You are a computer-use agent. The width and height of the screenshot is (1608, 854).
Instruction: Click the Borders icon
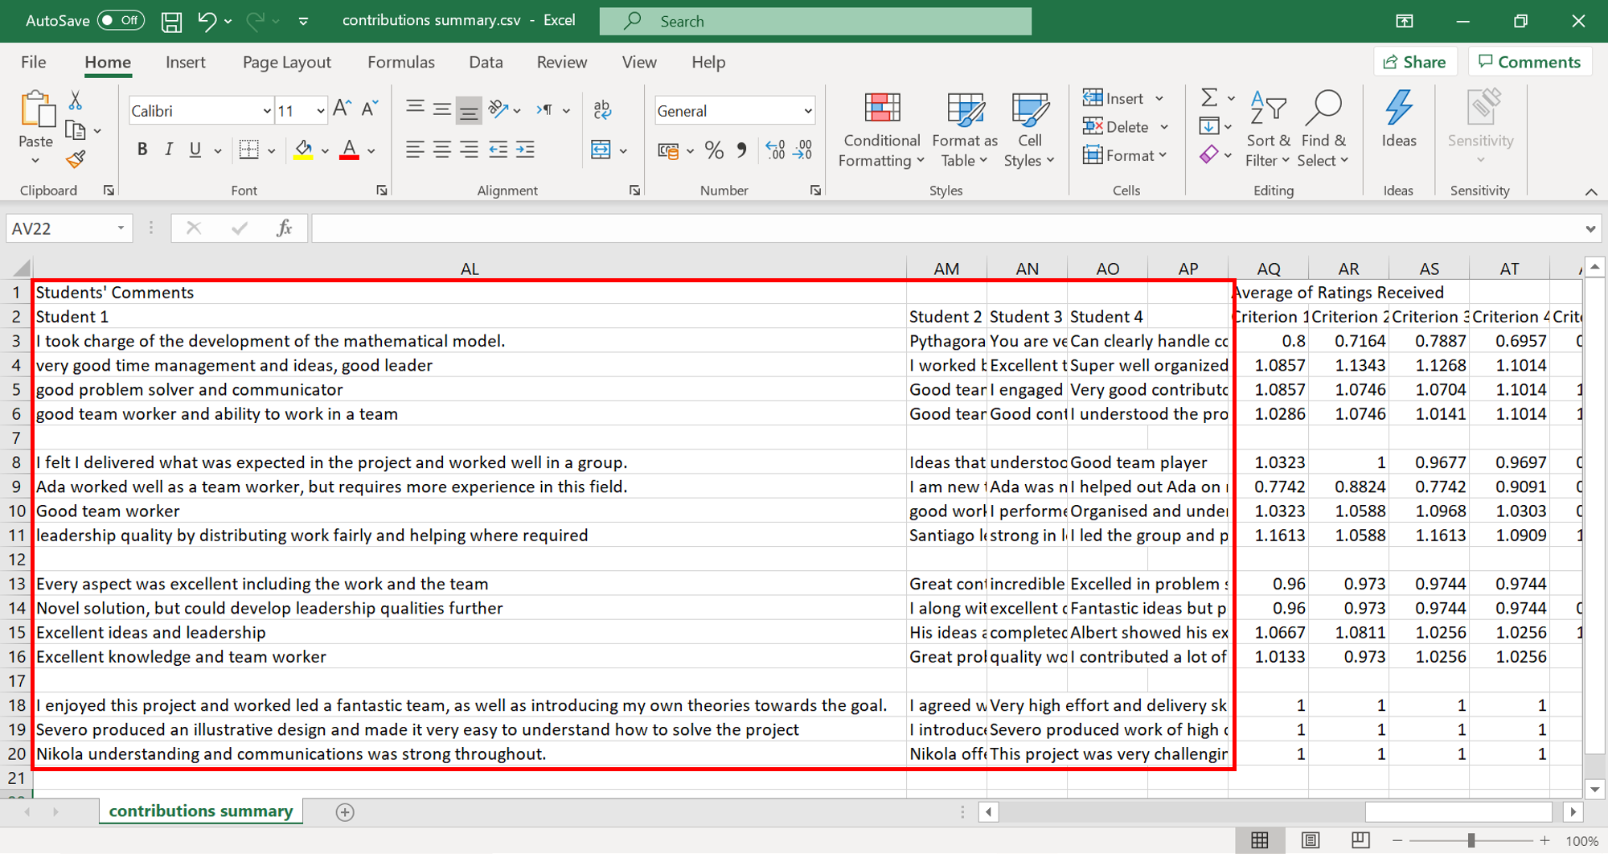pos(249,150)
